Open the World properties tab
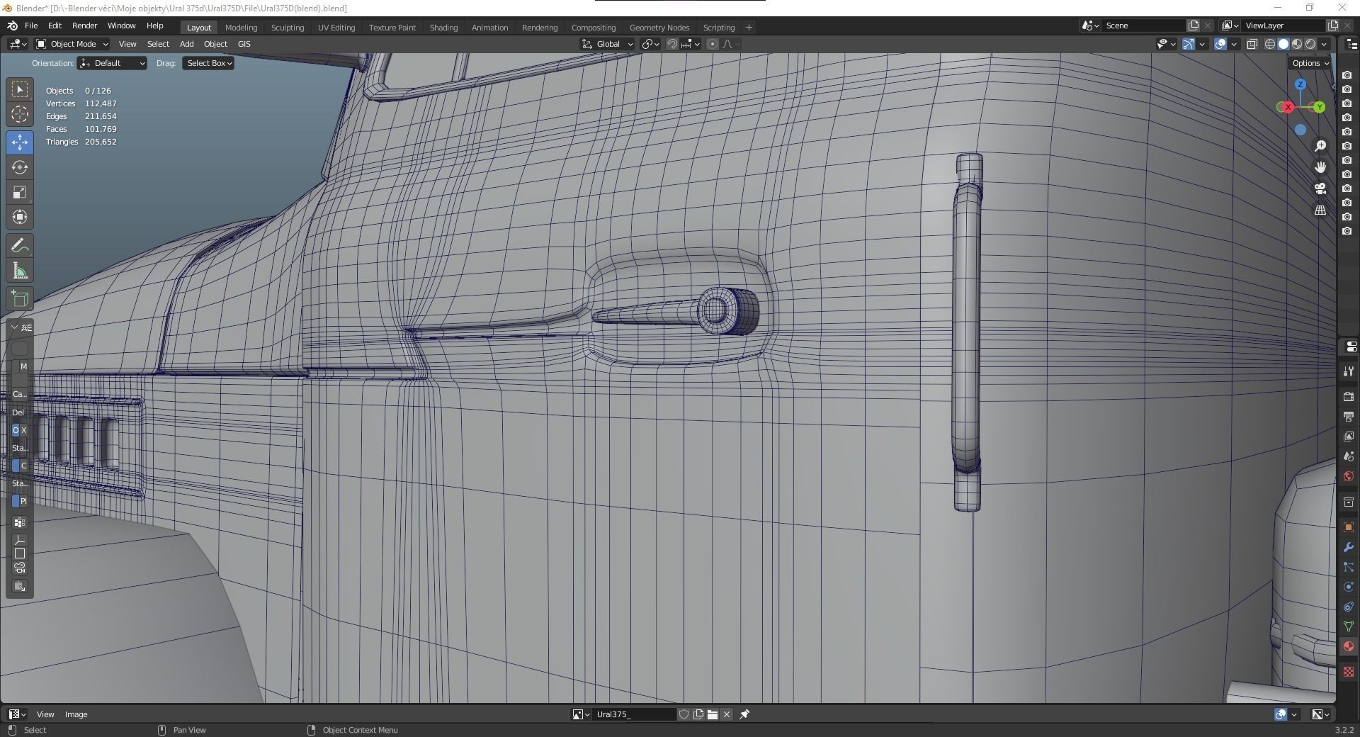Image resolution: width=1360 pixels, height=737 pixels. coord(1348,476)
